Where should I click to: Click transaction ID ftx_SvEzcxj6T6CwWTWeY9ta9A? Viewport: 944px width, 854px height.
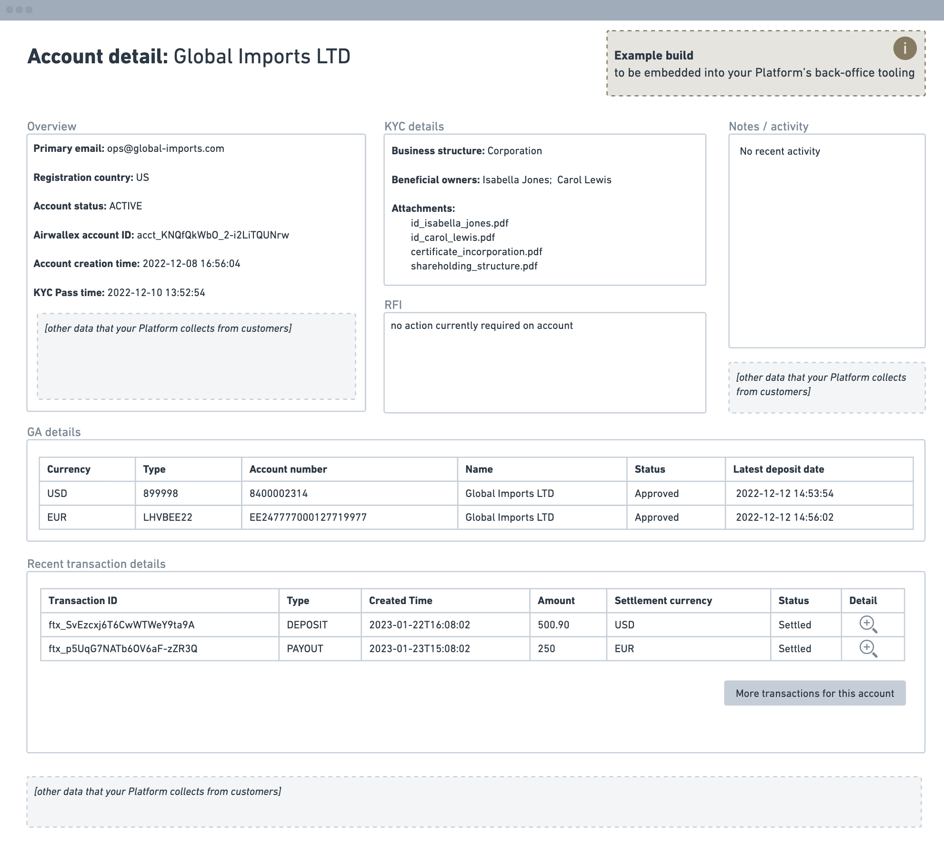pos(121,625)
